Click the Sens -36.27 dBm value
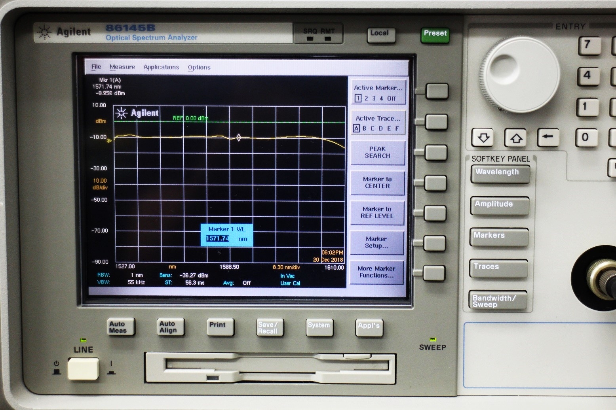 point(194,276)
